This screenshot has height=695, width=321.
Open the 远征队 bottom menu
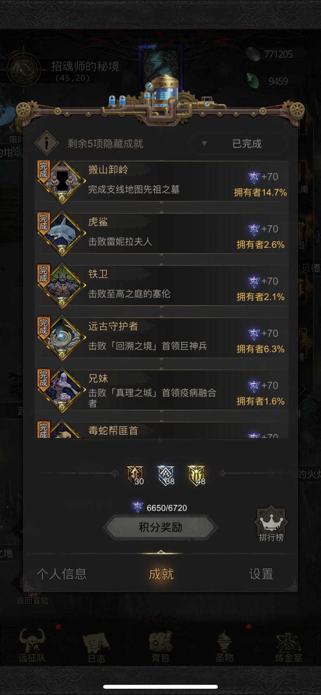[32, 645]
